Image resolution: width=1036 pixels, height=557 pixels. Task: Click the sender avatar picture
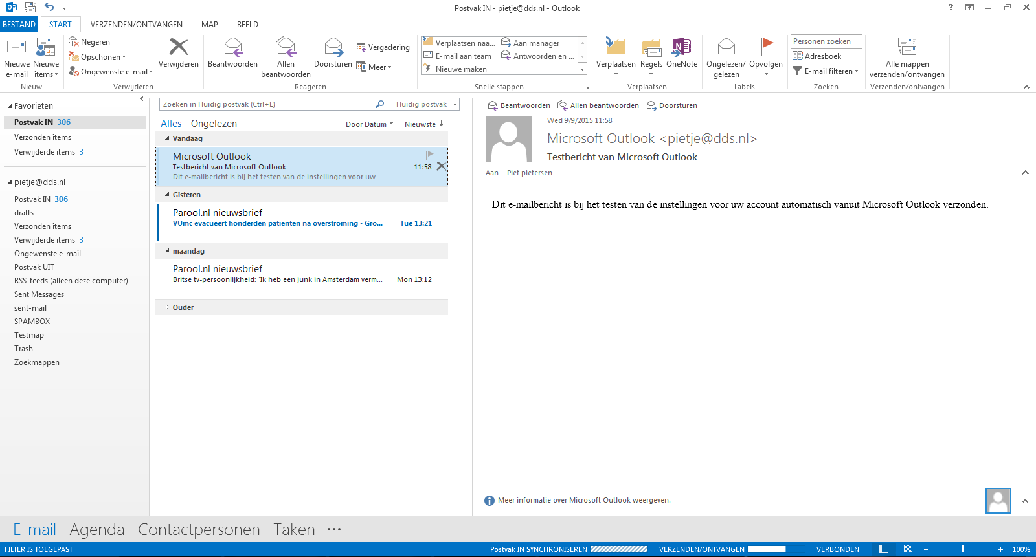point(509,139)
